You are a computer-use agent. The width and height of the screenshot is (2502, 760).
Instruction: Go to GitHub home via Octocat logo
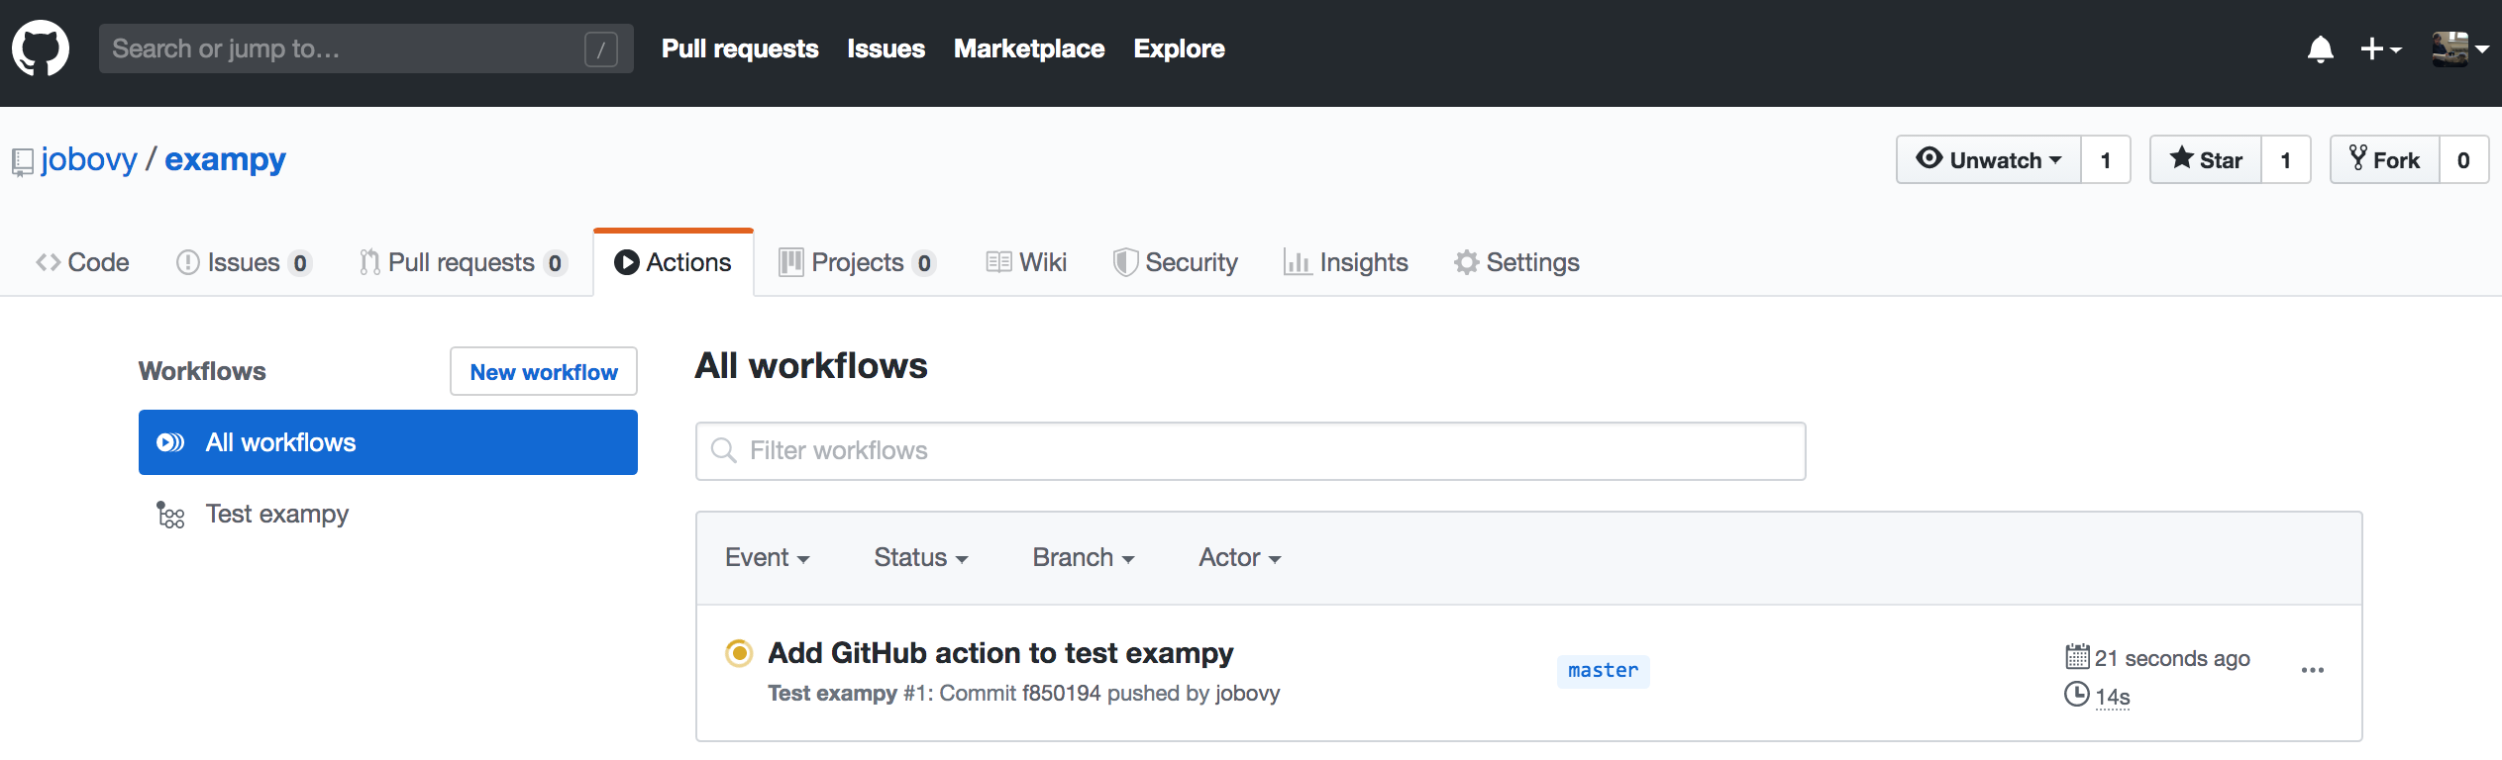[x=41, y=48]
